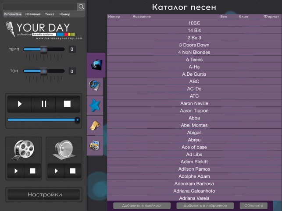Select artist Ace of base
This screenshot has height=211, width=282.
tap(194, 147)
